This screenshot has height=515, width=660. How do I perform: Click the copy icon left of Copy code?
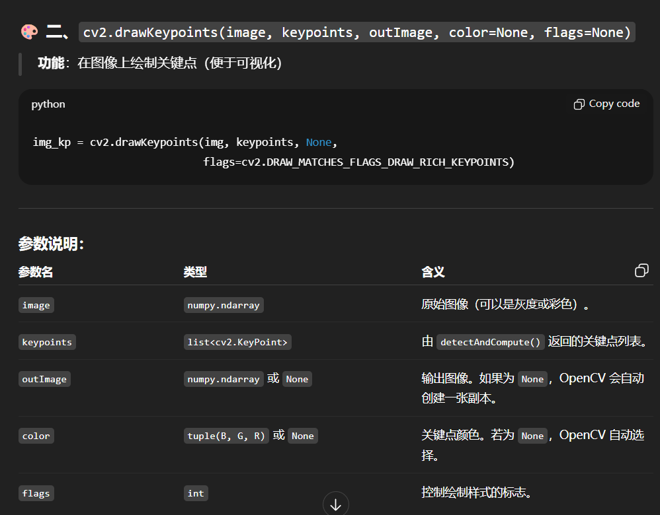point(579,104)
